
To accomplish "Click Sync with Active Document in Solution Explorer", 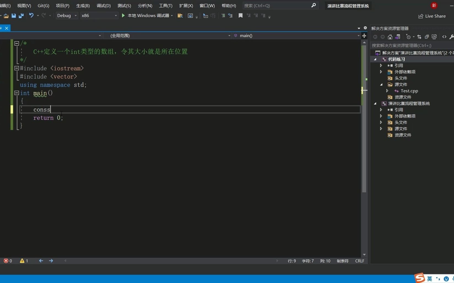I will tap(419, 37).
